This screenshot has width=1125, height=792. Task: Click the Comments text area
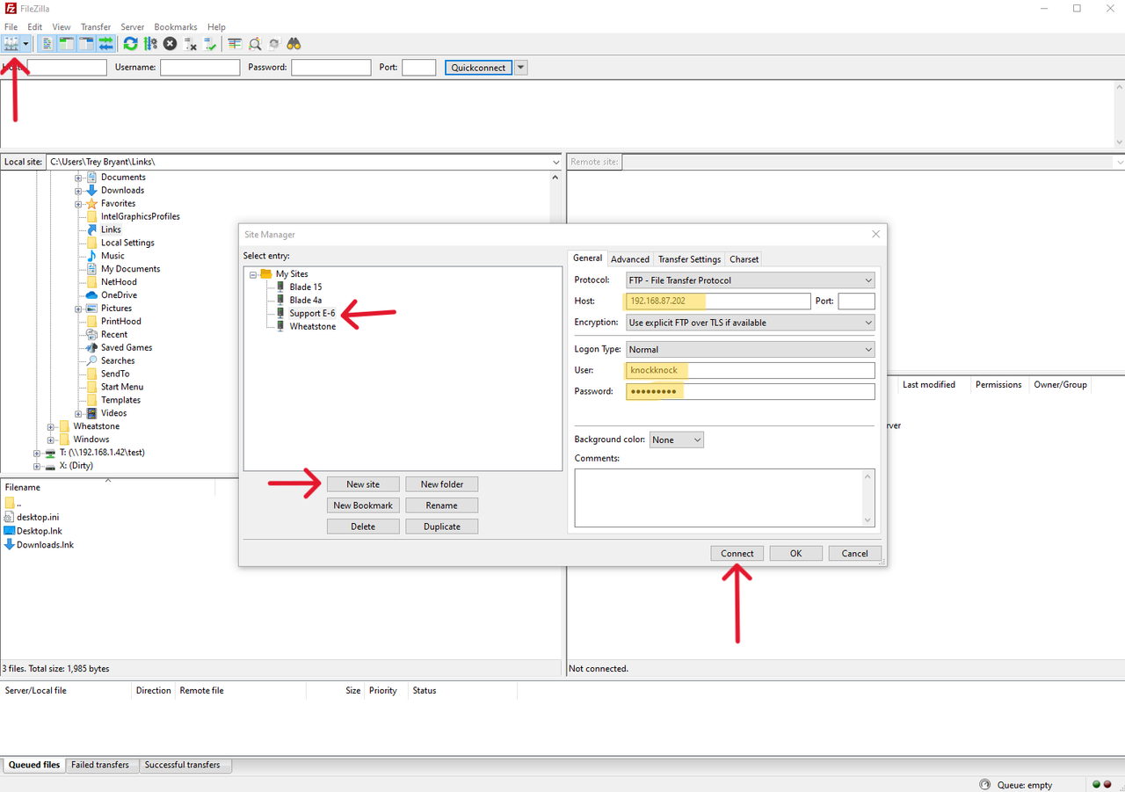724,498
